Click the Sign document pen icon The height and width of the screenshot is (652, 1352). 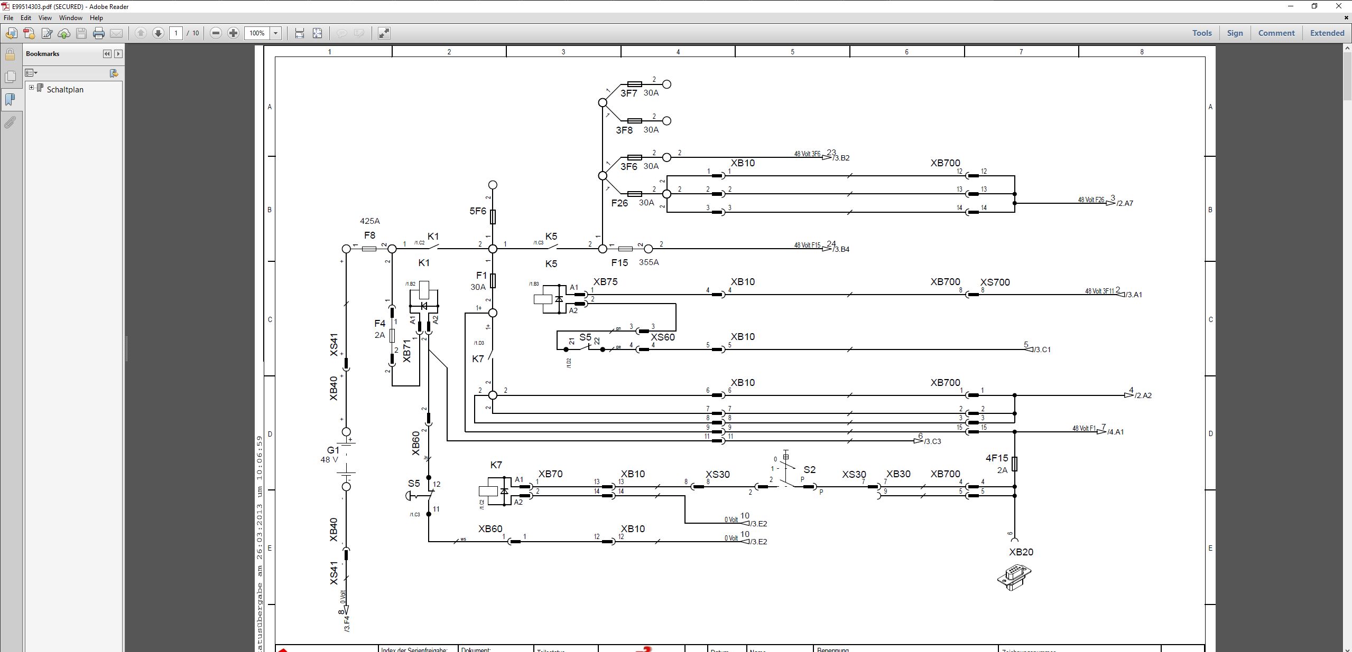coord(47,33)
